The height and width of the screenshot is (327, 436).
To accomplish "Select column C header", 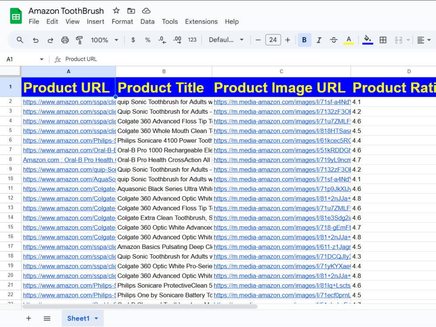I will coord(281,72).
